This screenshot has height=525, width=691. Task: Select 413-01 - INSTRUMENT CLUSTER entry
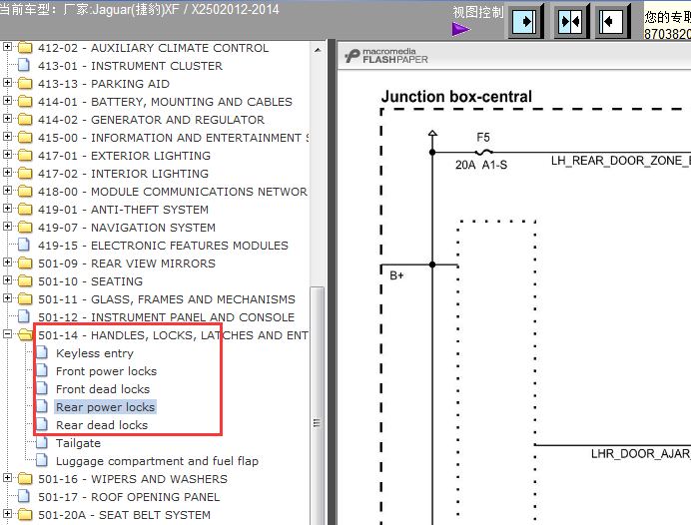coord(130,66)
